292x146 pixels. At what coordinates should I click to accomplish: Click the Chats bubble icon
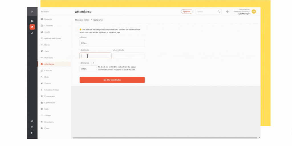[x=42, y=128]
